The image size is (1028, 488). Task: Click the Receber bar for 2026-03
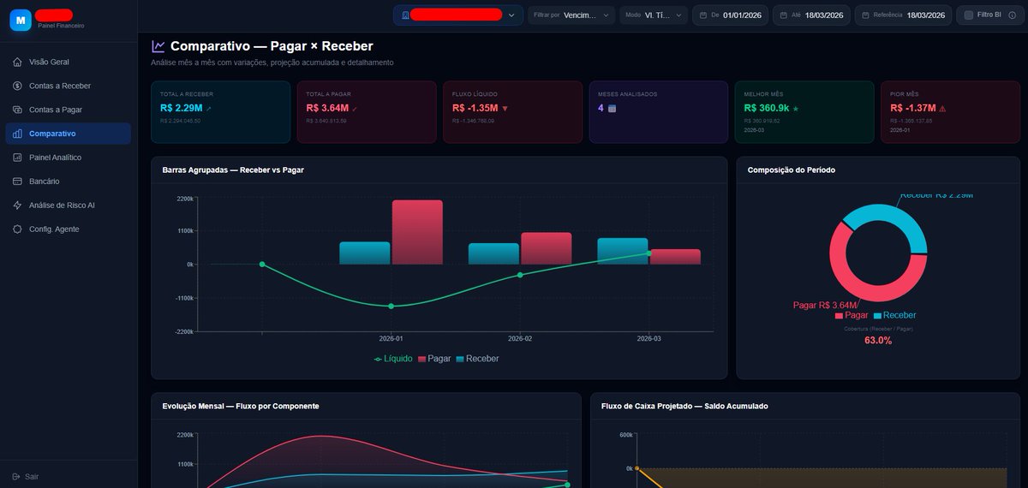[x=623, y=251]
